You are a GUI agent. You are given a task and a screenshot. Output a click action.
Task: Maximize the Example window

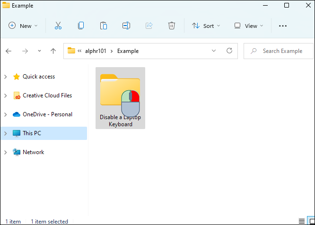tap(287, 5)
